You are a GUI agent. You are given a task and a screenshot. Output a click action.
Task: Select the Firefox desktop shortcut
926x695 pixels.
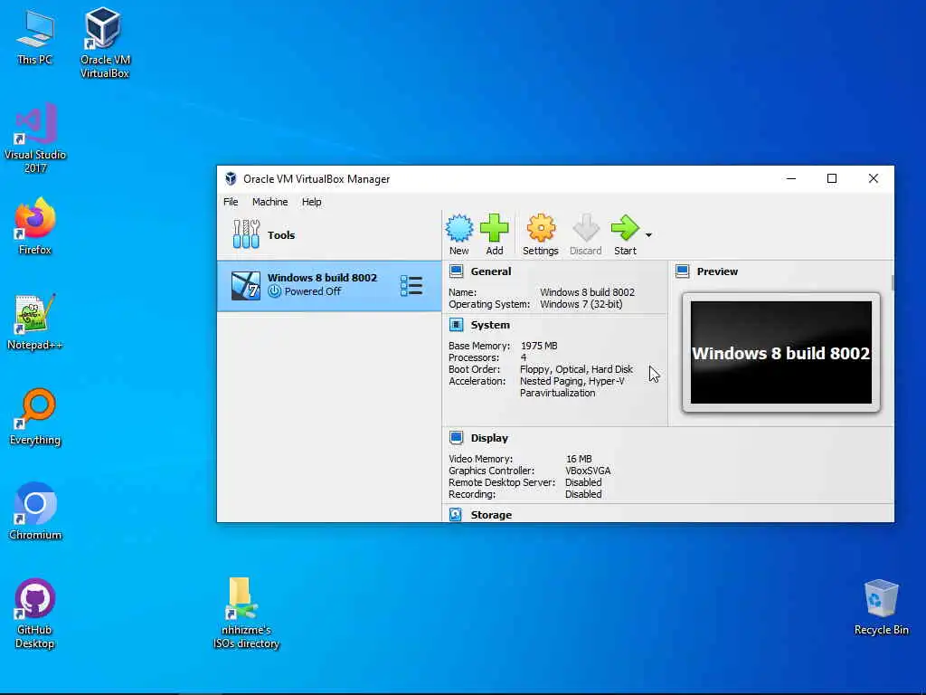(35, 227)
